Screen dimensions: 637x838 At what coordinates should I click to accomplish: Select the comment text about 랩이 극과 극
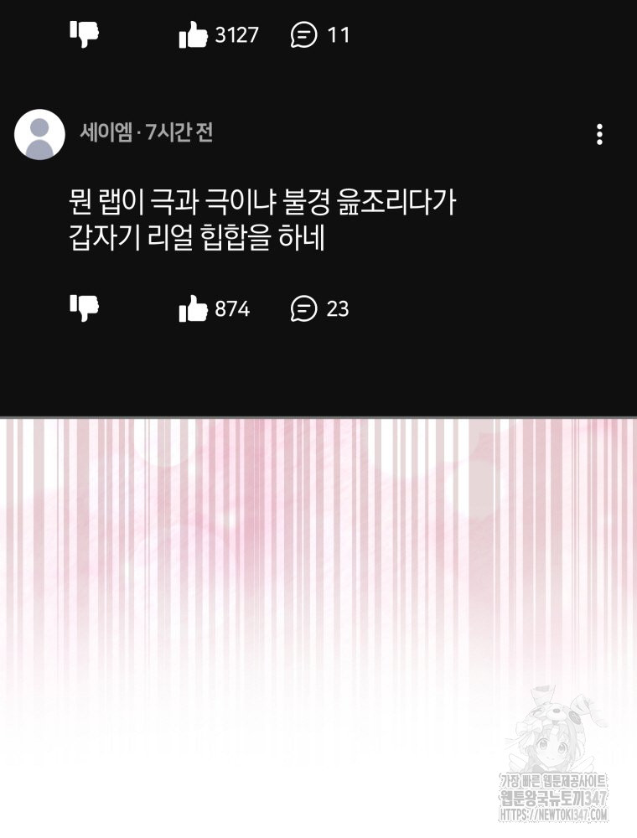(x=262, y=220)
